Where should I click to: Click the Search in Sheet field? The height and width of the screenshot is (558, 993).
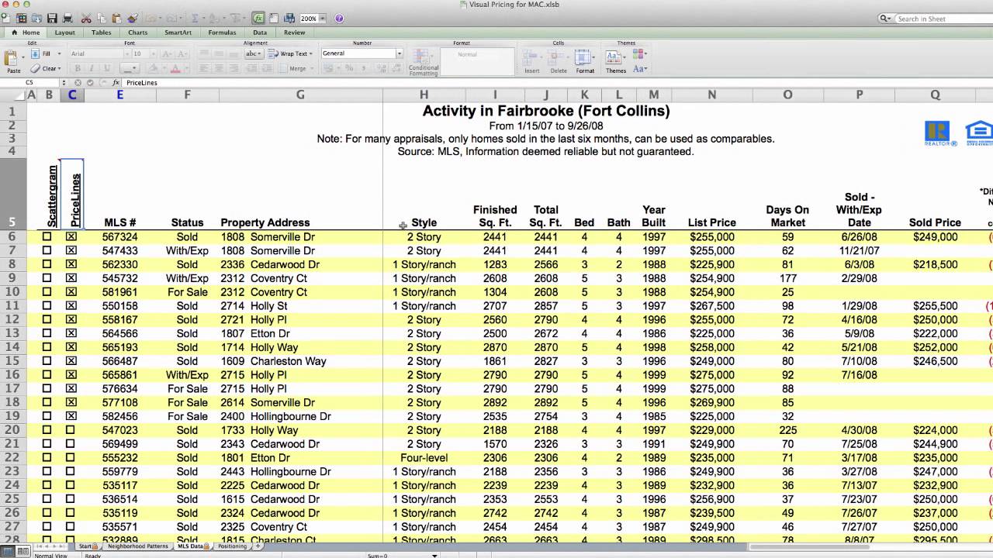pos(932,19)
